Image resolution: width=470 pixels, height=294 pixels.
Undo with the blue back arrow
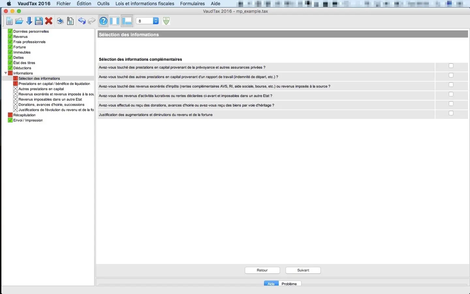click(82, 21)
